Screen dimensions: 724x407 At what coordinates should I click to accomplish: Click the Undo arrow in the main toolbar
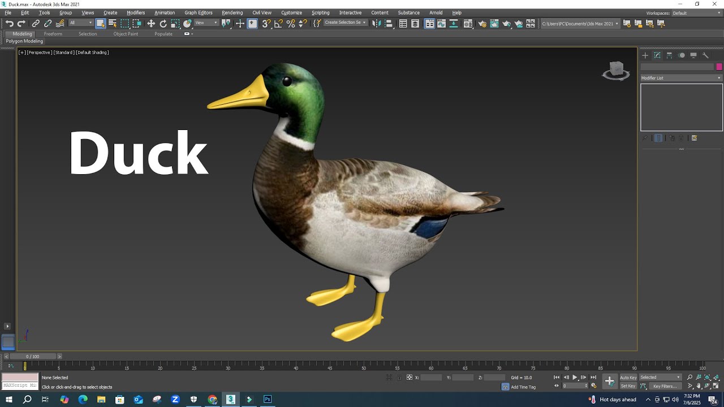(x=10, y=23)
